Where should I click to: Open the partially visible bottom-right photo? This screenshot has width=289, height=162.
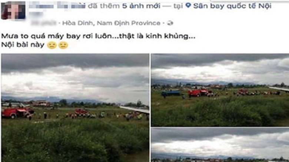click(220, 145)
